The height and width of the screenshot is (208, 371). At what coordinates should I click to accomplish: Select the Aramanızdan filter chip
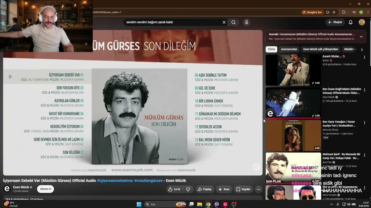pos(289,49)
